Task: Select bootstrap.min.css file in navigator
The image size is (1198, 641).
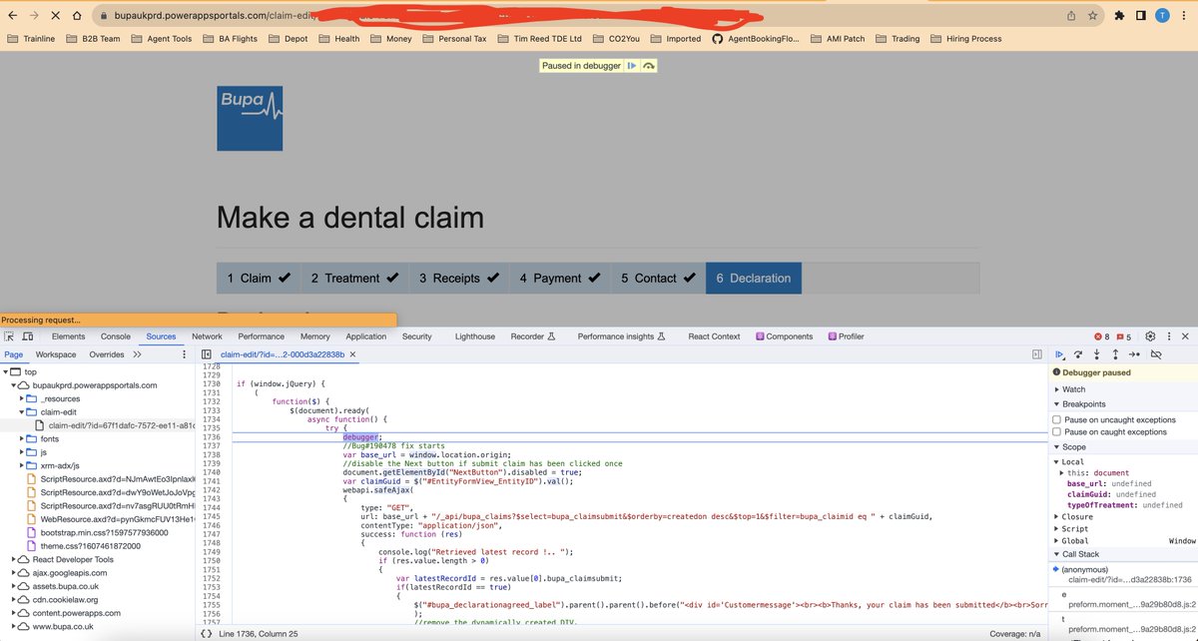Action: [x=104, y=533]
